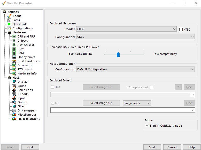Open the Model dropdown

[126, 29]
